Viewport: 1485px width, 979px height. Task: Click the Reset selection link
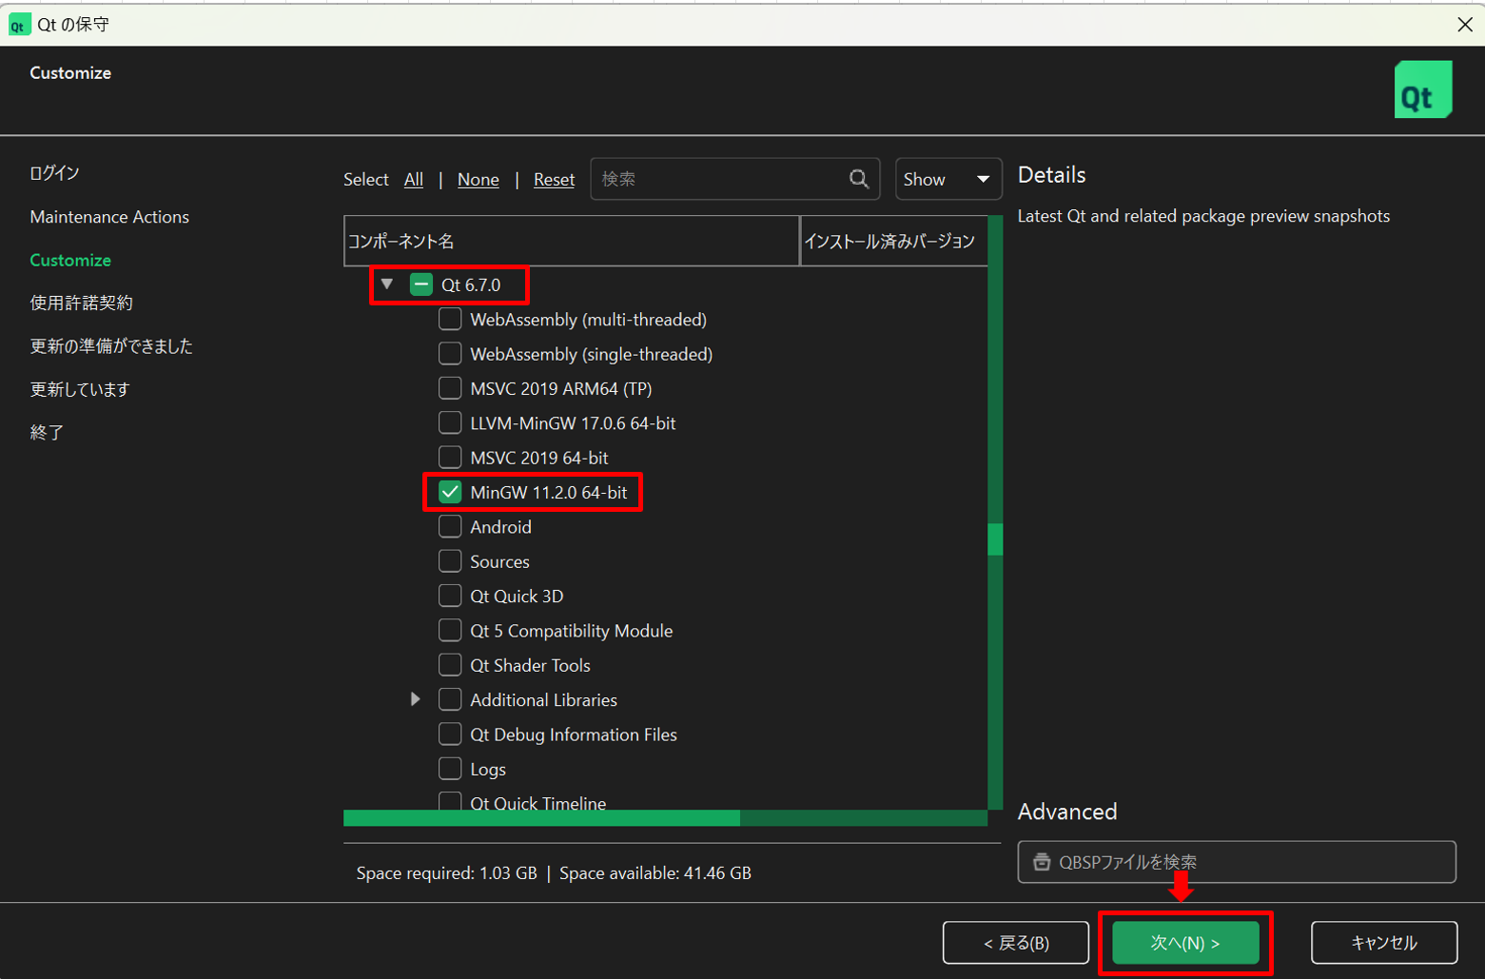[x=554, y=180]
